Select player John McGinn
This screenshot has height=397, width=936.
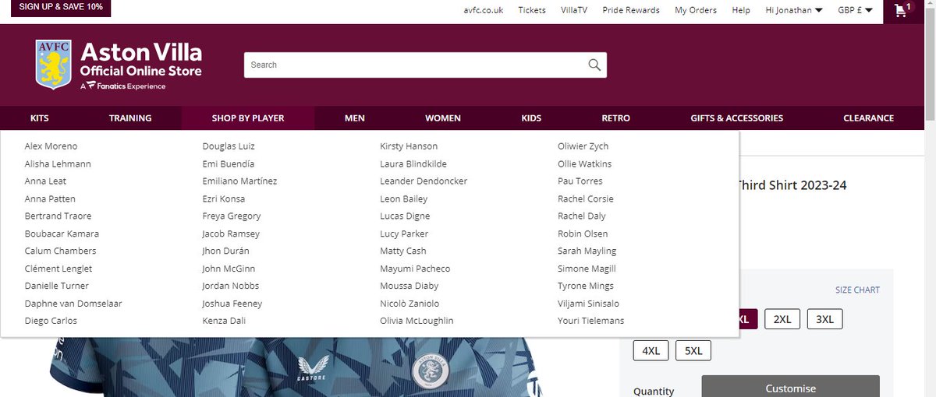click(x=229, y=269)
